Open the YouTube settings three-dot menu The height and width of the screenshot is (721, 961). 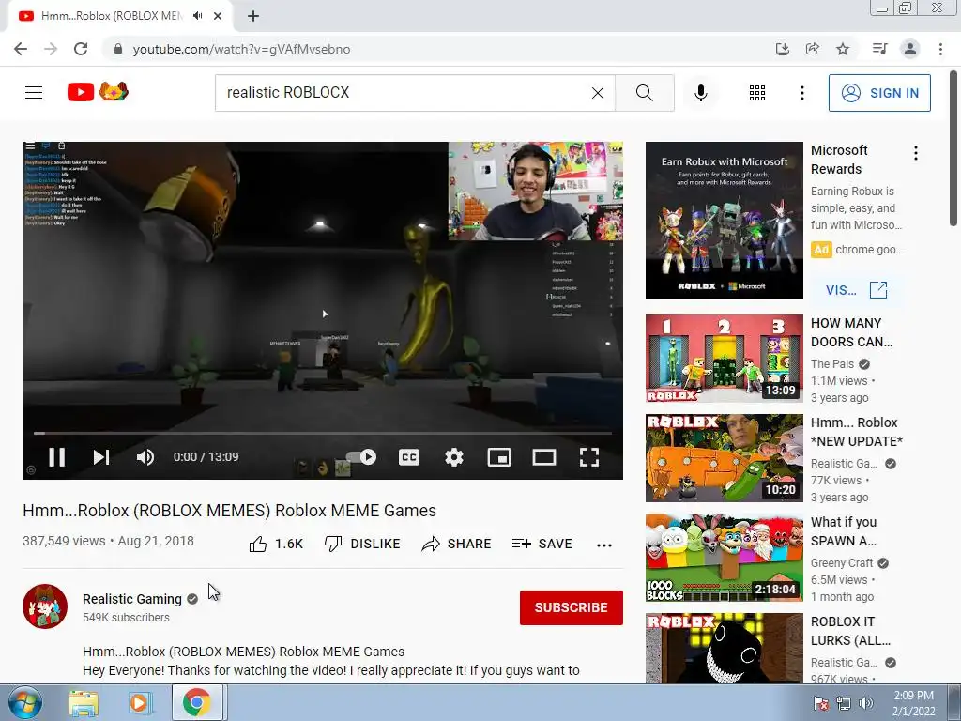(801, 93)
